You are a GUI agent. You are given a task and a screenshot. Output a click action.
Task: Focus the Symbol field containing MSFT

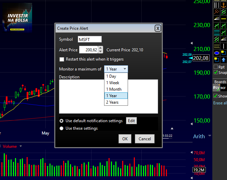[90, 39]
